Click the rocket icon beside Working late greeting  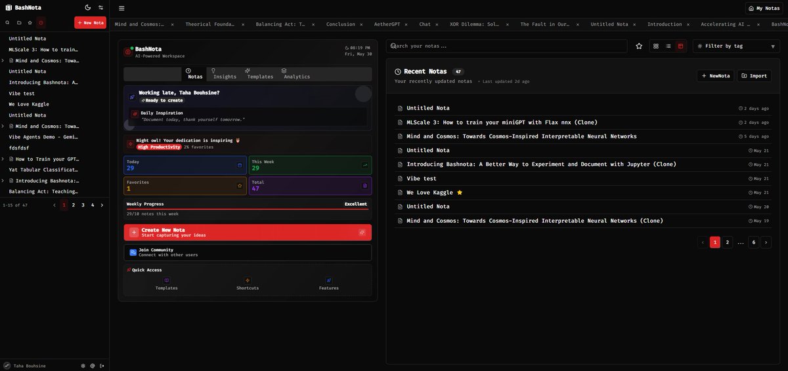pyautogui.click(x=132, y=96)
